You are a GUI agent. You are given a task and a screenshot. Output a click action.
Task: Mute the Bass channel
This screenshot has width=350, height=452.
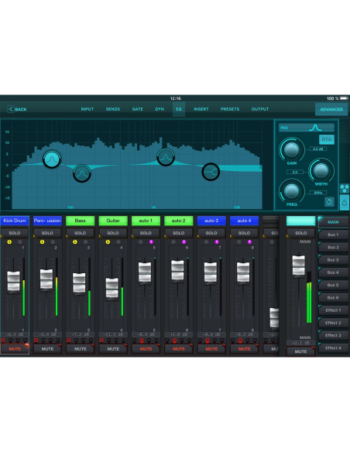click(x=81, y=349)
